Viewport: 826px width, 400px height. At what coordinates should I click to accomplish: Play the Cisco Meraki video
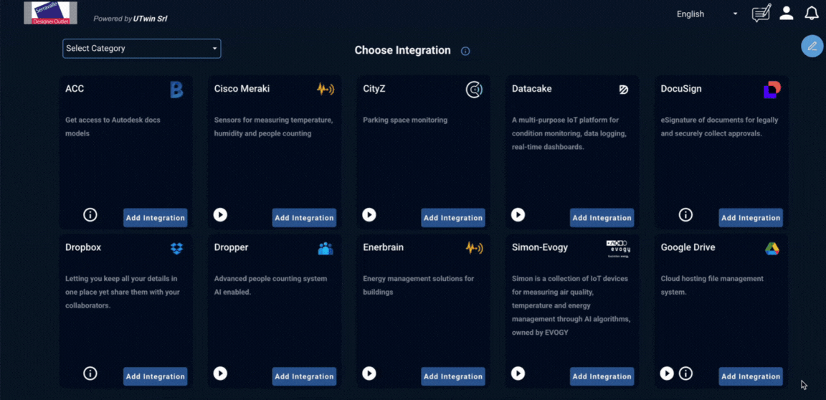click(220, 215)
